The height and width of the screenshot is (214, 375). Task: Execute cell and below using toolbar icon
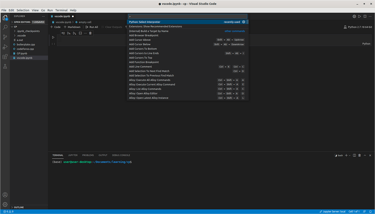pyautogui.click(x=74, y=33)
